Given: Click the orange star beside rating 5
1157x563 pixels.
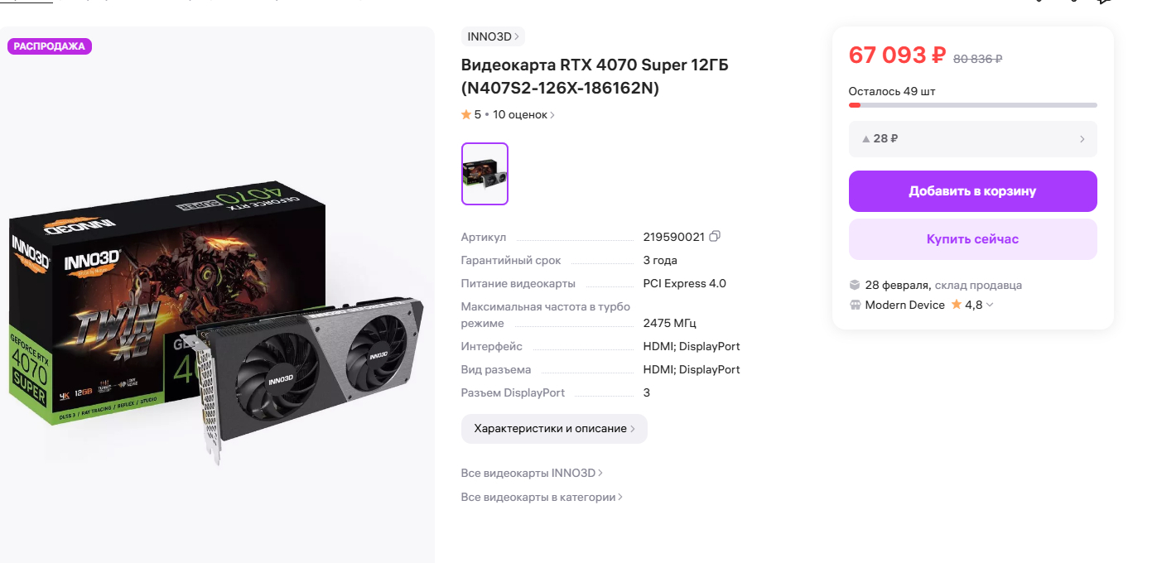Looking at the screenshot, I should (x=466, y=115).
